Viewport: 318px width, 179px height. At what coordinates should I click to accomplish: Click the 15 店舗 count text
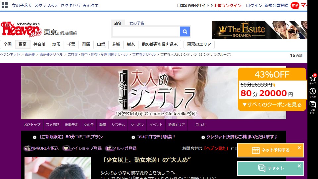click(296, 56)
